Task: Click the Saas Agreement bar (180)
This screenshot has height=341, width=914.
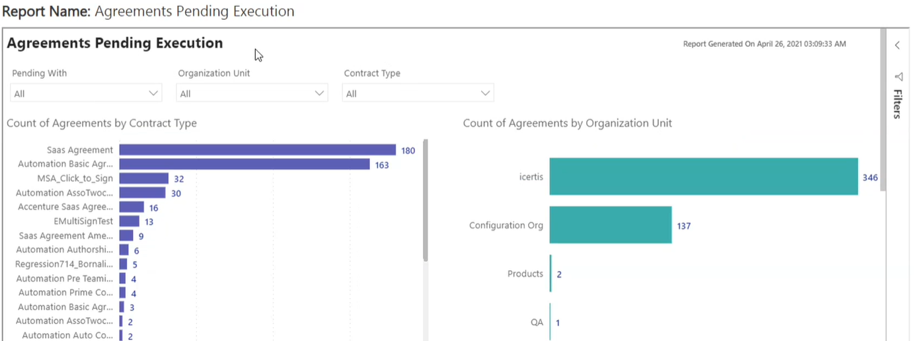Action: click(x=257, y=150)
